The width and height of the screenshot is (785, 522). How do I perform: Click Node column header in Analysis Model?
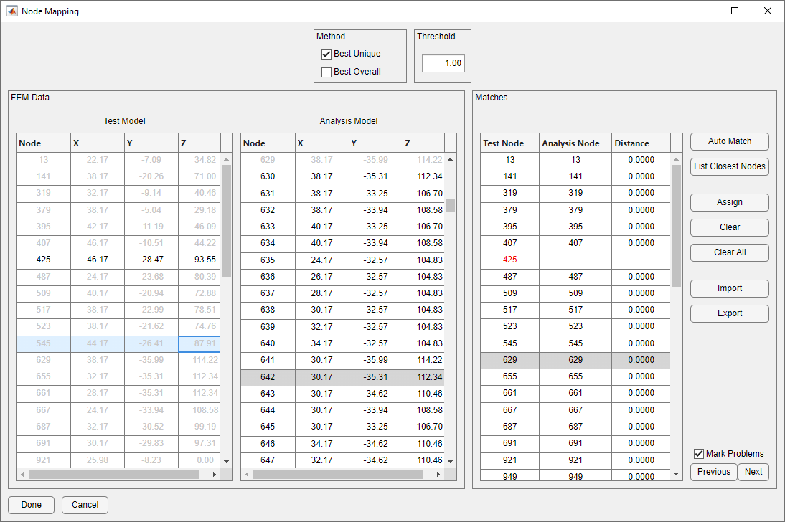point(268,143)
